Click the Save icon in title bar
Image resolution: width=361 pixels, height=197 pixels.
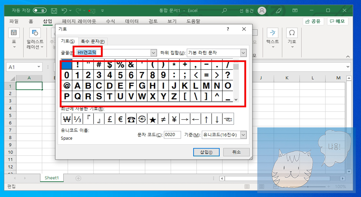[54, 11]
